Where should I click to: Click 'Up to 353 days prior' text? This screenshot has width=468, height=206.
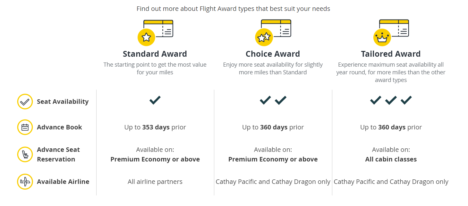click(x=155, y=127)
